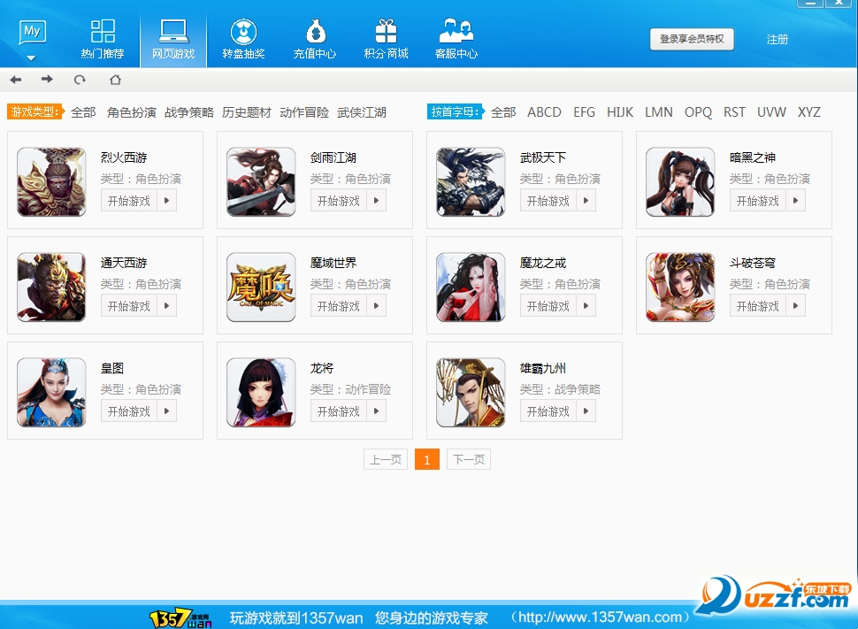Filter games by 战争策略
Screen dimensions: 858x629
(188, 112)
